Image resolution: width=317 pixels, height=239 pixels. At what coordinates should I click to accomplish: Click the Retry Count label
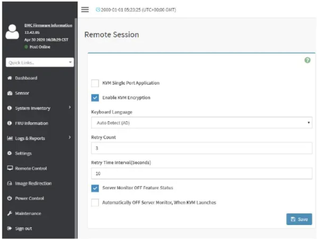pyautogui.click(x=104, y=137)
